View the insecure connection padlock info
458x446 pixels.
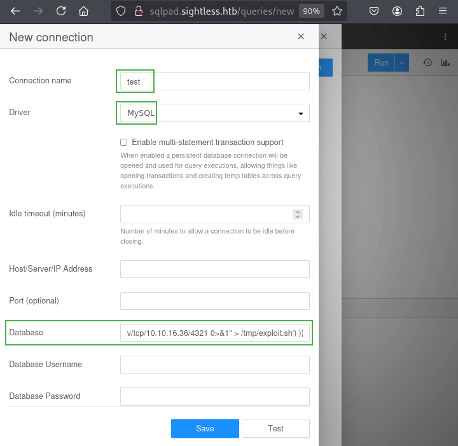139,11
